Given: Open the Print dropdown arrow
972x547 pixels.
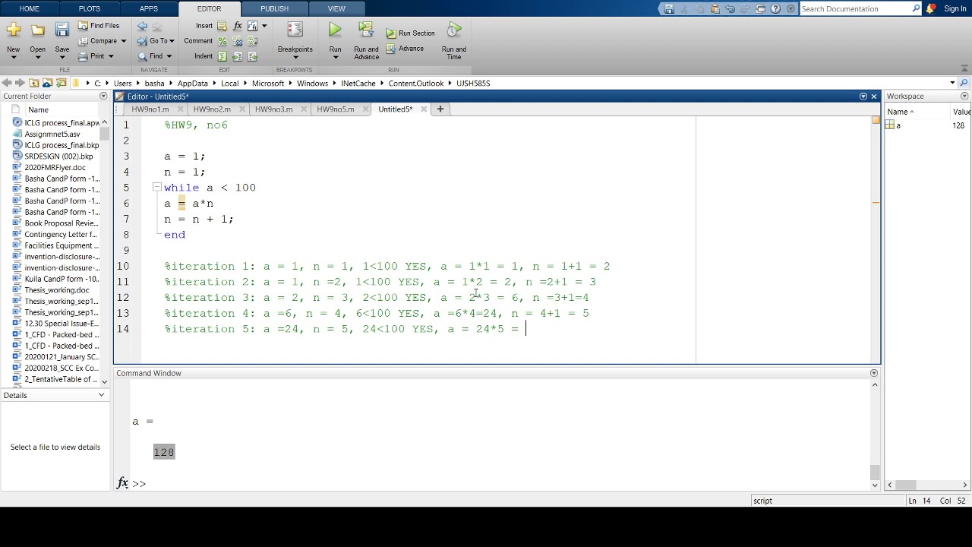Looking at the screenshot, I should pos(111,56).
